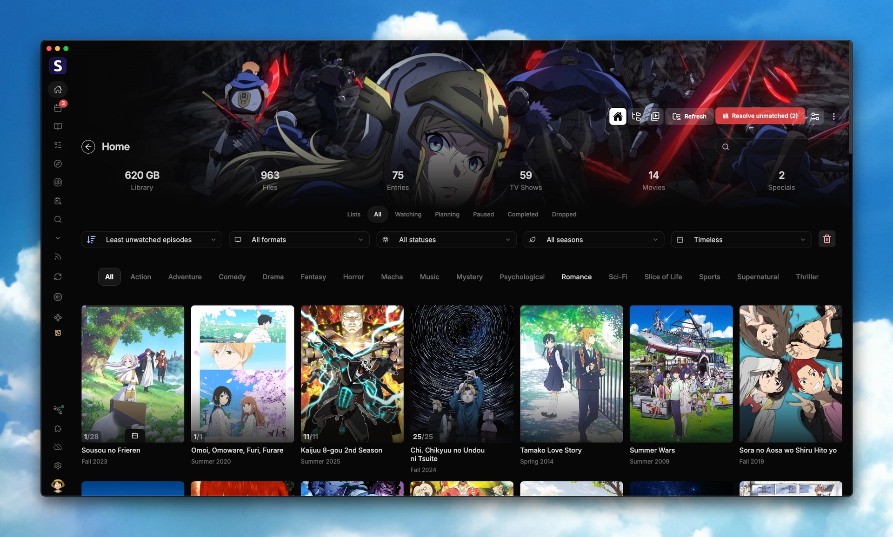Viewport: 893px width, 537px height.
Task: Go to Home in the left sidebar
Action: click(x=58, y=89)
